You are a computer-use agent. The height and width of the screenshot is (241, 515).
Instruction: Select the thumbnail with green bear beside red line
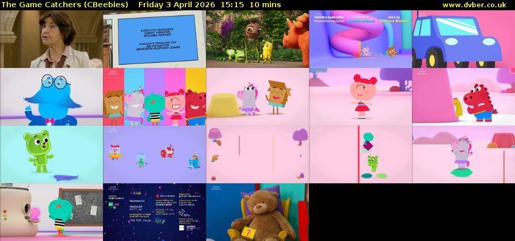[x=360, y=154]
